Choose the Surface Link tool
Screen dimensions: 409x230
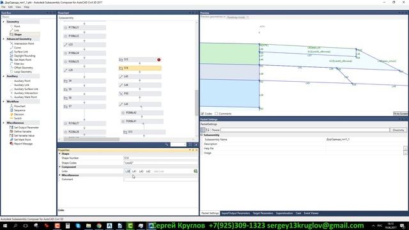tap(21, 52)
